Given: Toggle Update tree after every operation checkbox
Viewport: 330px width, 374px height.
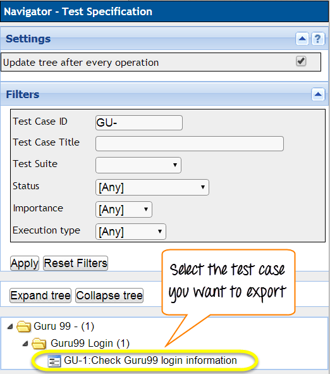Looking at the screenshot, I should 301,61.
